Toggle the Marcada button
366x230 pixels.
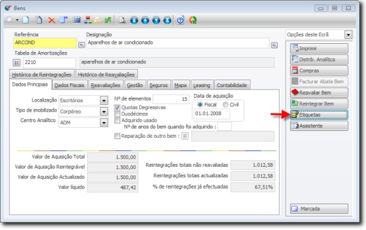[x=319, y=209]
